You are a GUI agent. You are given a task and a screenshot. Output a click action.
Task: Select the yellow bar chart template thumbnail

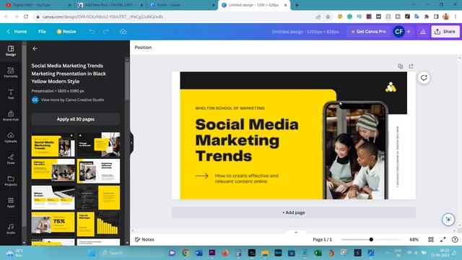tap(98, 224)
